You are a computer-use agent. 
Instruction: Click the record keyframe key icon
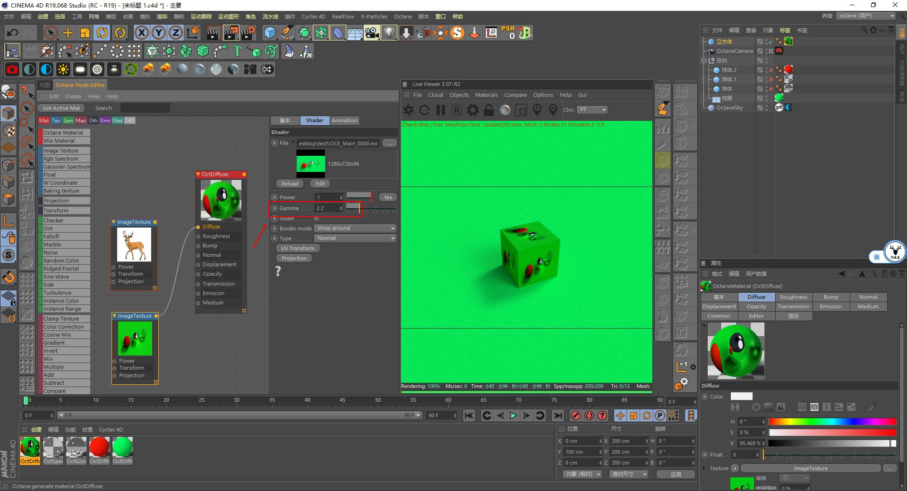click(x=576, y=416)
